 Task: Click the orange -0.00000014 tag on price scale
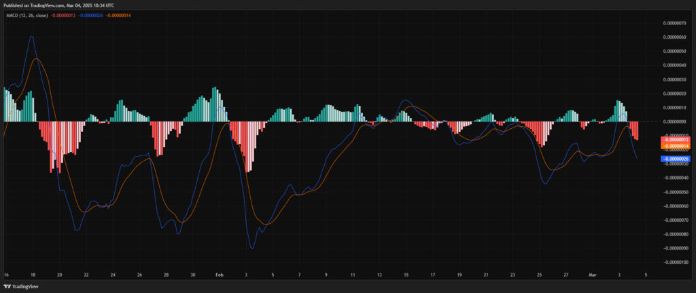pos(675,146)
